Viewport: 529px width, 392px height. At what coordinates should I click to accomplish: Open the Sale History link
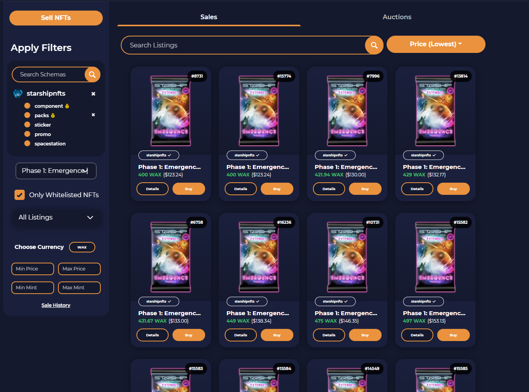[56, 305]
